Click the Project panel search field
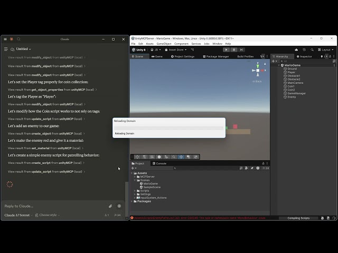The image size is (338, 253). coord(205,168)
